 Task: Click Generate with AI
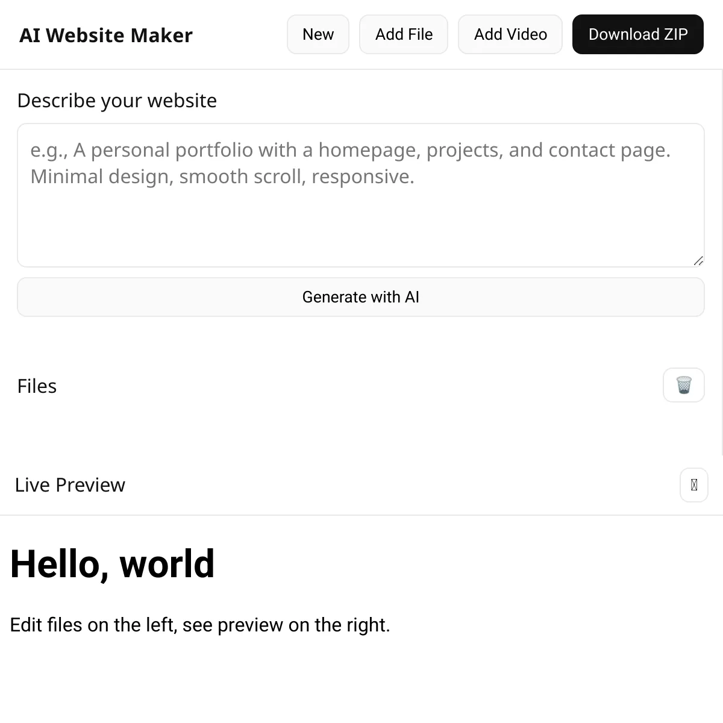(x=360, y=296)
